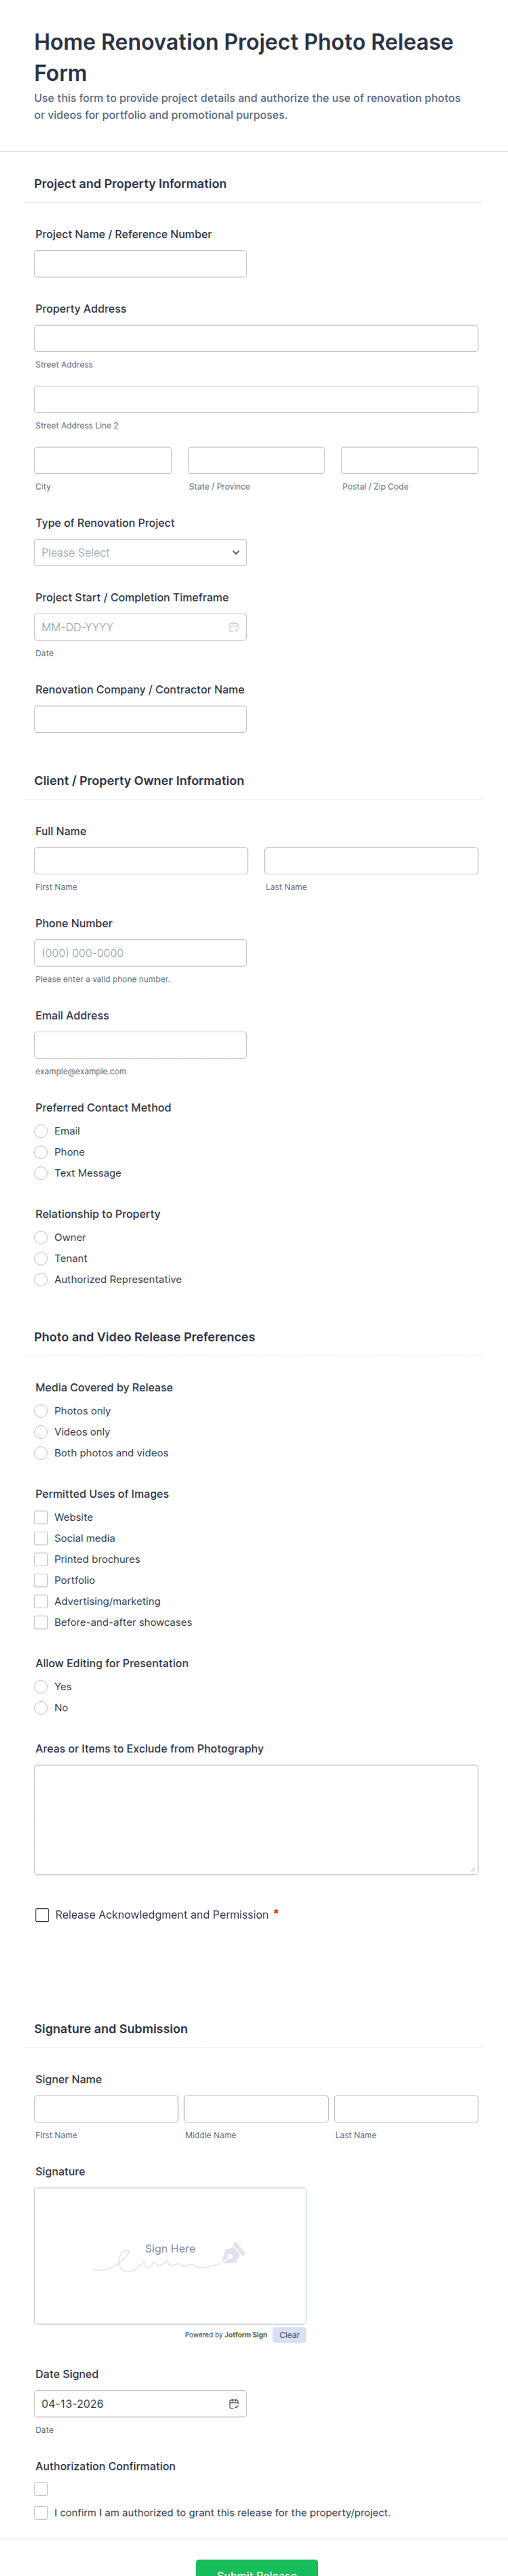Confirm authorization to grant release checkbox
The height and width of the screenshot is (2576, 508).
click(x=41, y=2513)
